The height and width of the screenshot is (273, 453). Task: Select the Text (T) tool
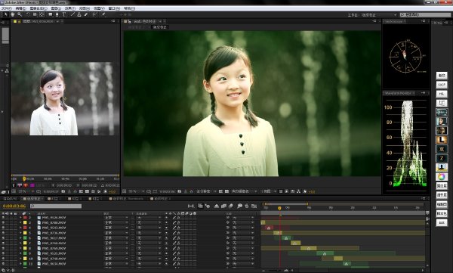click(64, 14)
